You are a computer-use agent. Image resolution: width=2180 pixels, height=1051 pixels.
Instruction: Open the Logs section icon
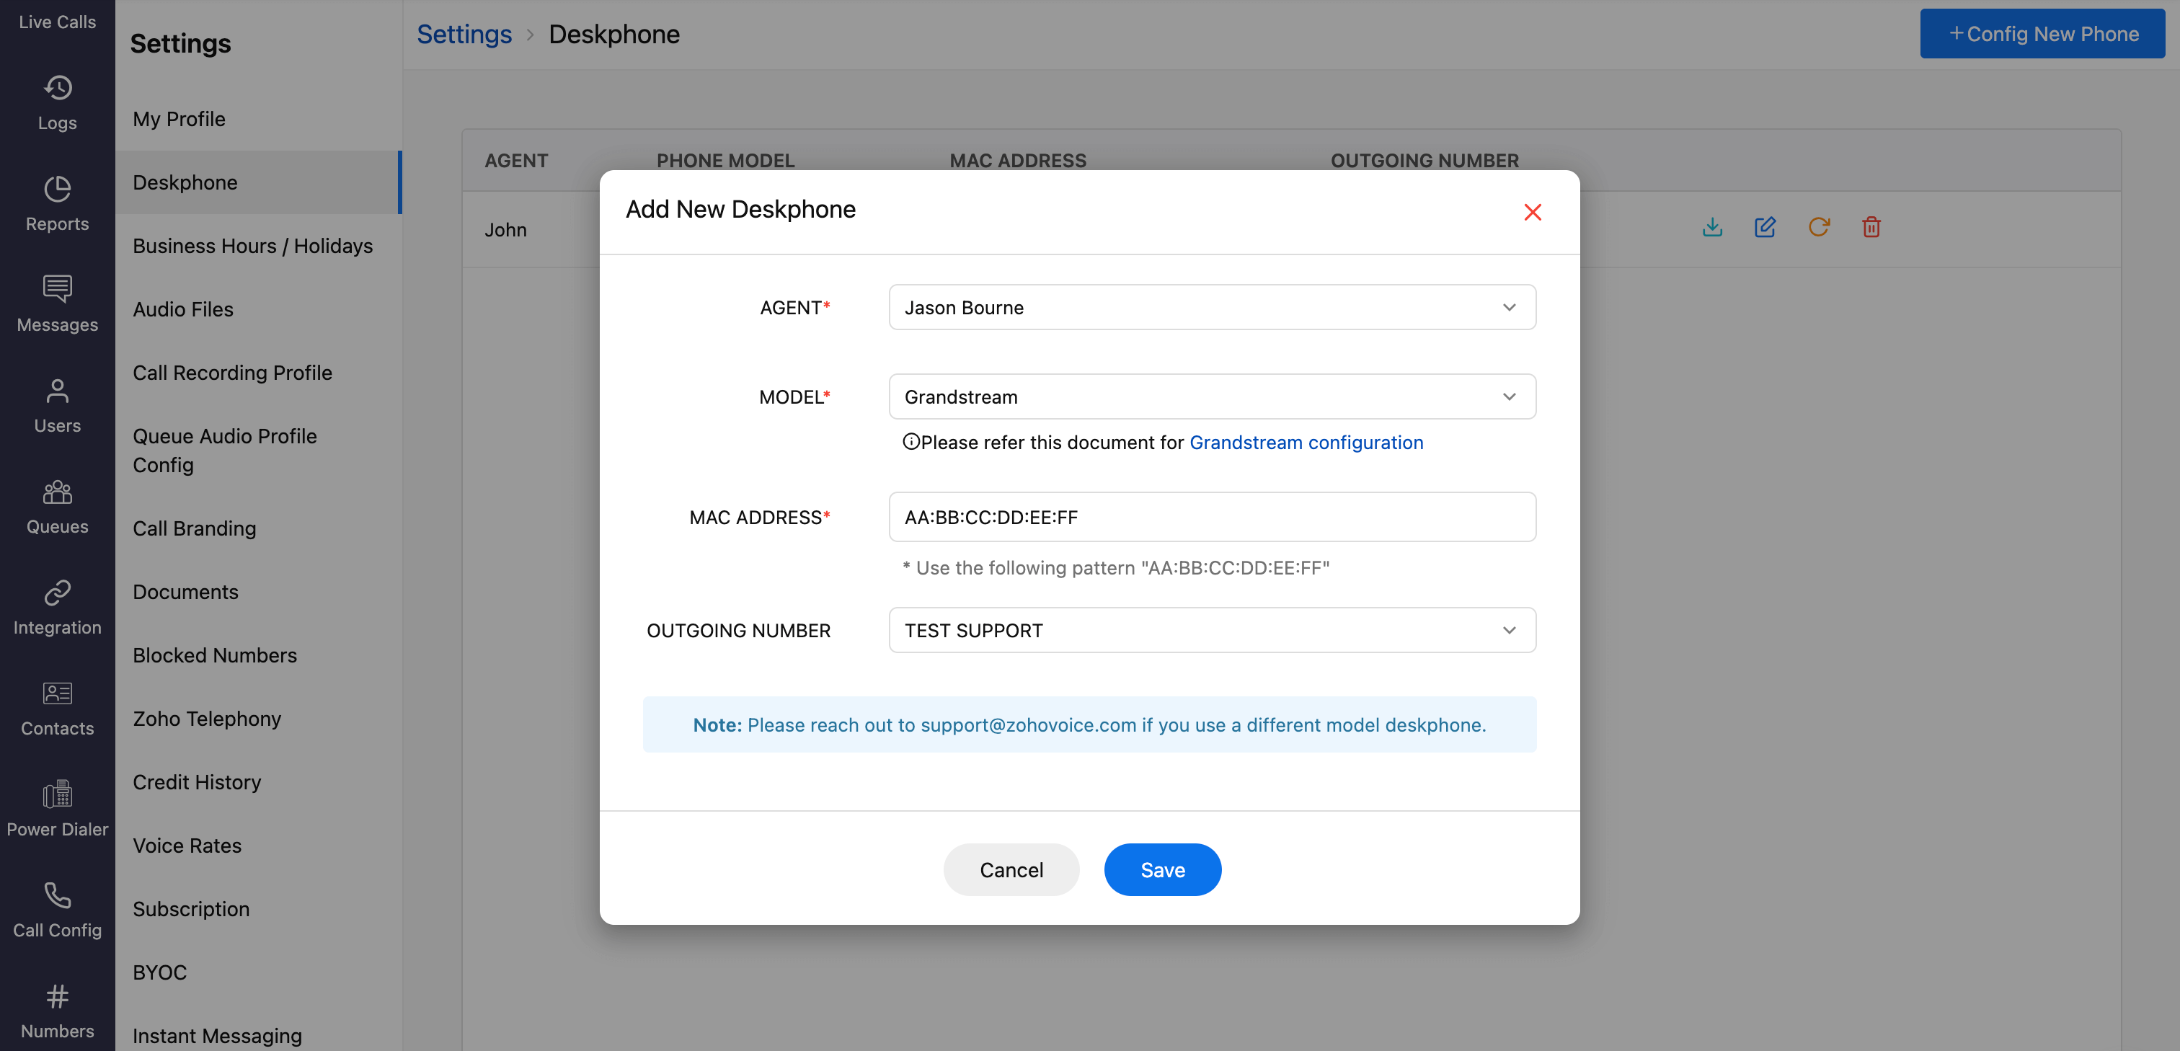click(x=57, y=88)
